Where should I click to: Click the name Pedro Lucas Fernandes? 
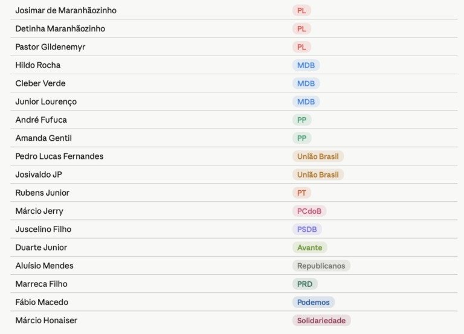pos(59,156)
